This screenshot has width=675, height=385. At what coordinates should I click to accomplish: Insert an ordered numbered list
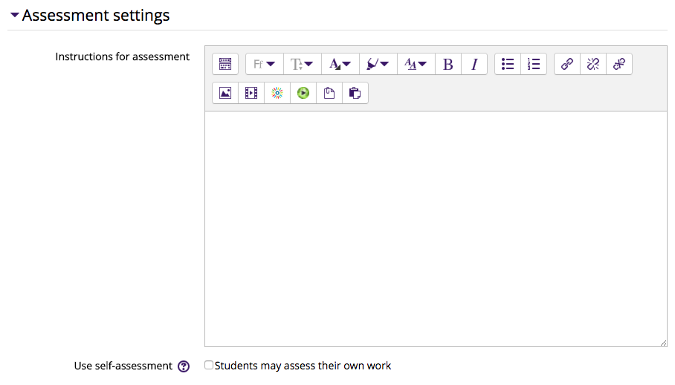[534, 64]
